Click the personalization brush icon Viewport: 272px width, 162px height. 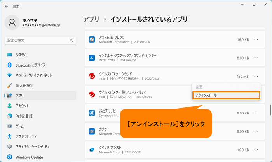coord(10,85)
